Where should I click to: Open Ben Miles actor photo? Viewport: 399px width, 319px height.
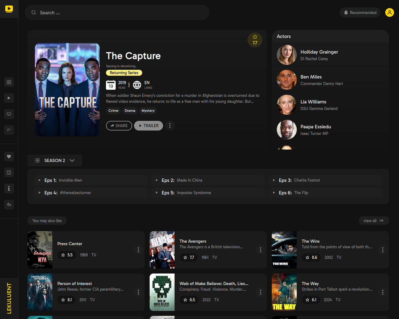point(287,80)
